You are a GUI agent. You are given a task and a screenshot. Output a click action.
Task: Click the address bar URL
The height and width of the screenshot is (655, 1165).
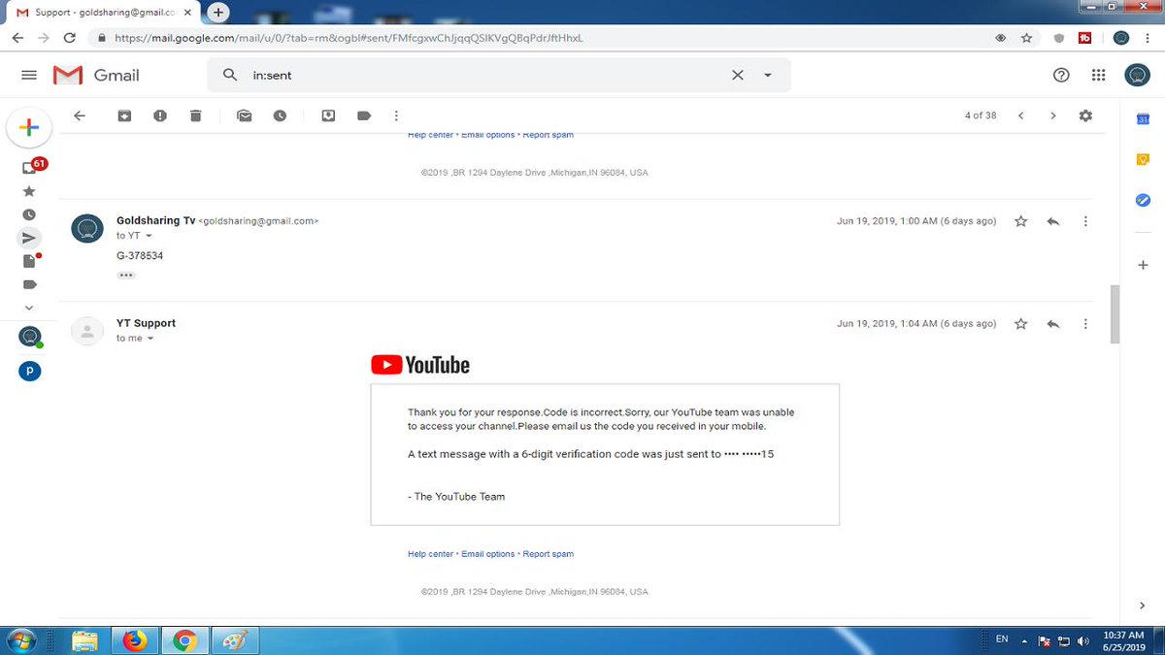click(349, 38)
